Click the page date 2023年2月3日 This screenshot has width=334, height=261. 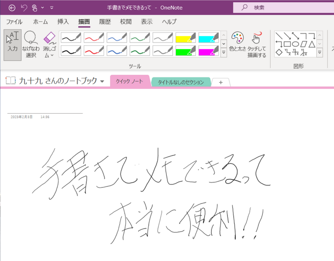[21, 117]
